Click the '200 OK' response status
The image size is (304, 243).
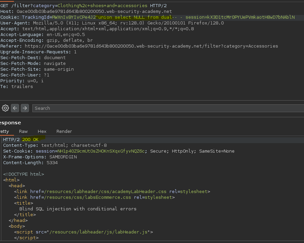(30, 139)
